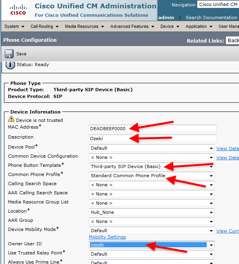239x264 pixels.
Task: Click the Save floppy disk icon
Action: (9, 54)
